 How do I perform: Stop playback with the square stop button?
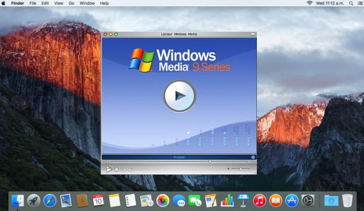(116, 169)
